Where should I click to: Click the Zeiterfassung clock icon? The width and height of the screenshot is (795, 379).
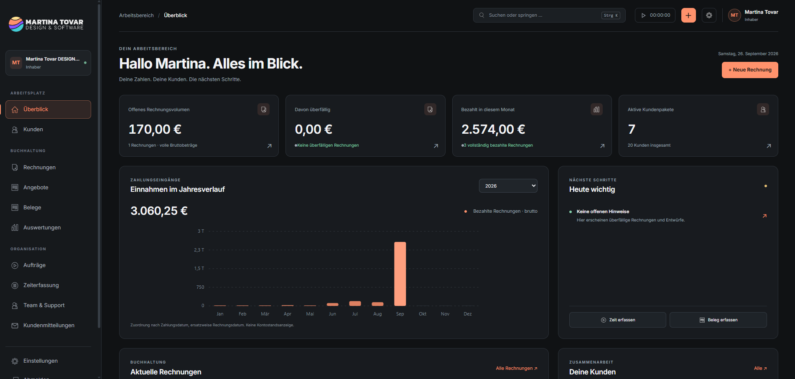[15, 285]
